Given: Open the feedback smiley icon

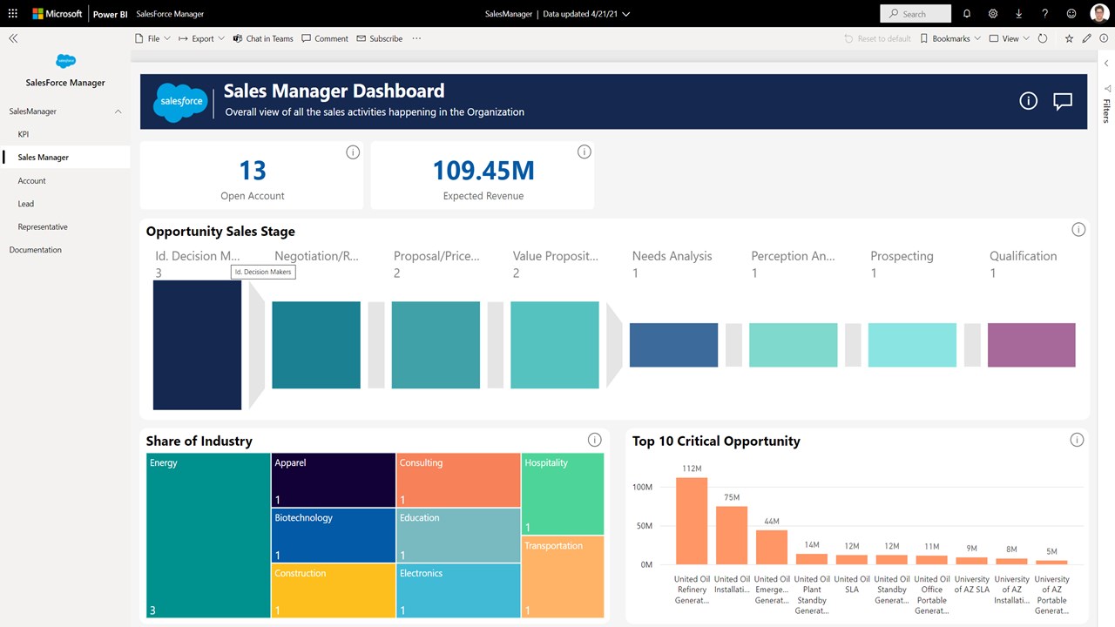Looking at the screenshot, I should click(1071, 14).
